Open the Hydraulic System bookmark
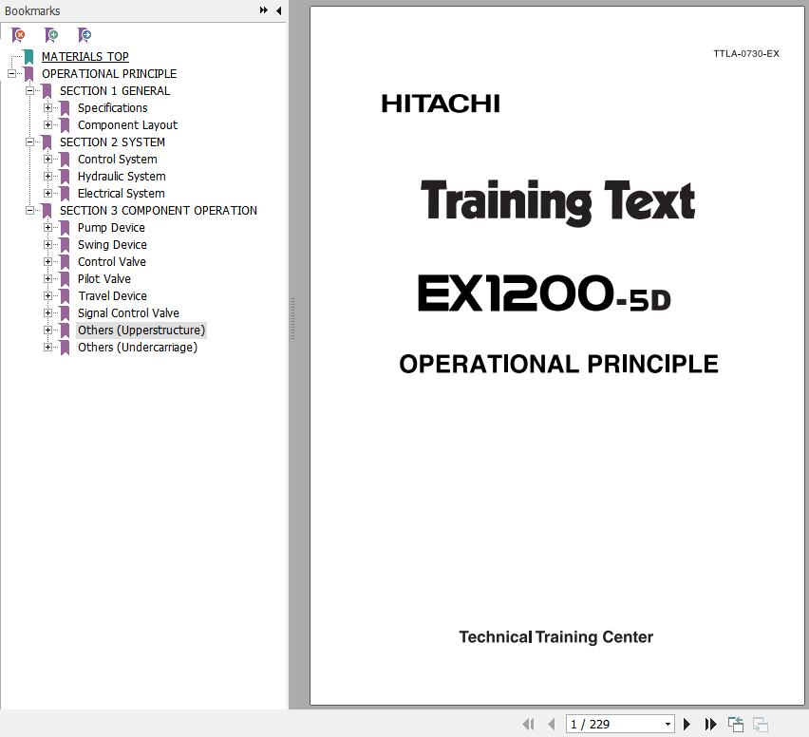 click(x=122, y=176)
